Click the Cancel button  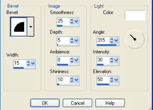(78, 103)
